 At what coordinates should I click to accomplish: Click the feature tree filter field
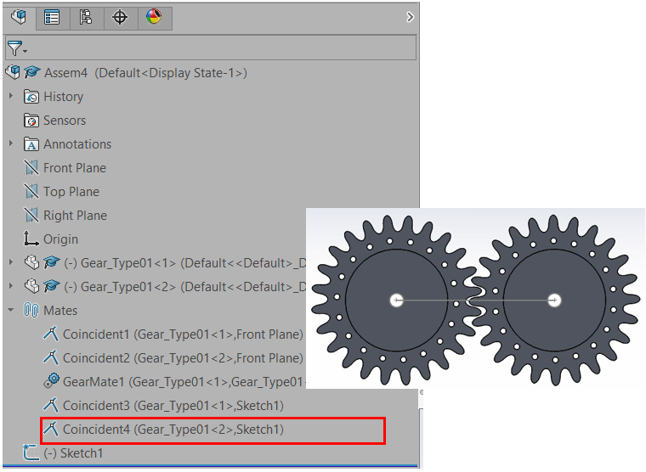coord(211,48)
